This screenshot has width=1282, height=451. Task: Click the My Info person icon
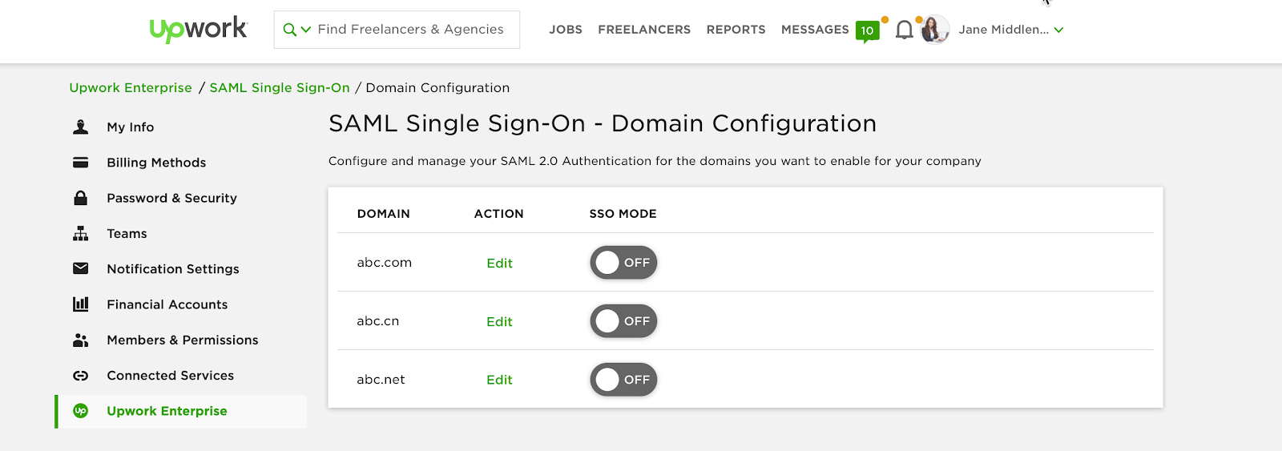(x=81, y=127)
